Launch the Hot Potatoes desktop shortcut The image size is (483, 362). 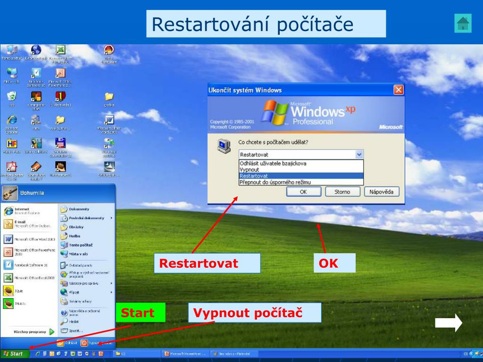pyautogui.click(x=60, y=169)
